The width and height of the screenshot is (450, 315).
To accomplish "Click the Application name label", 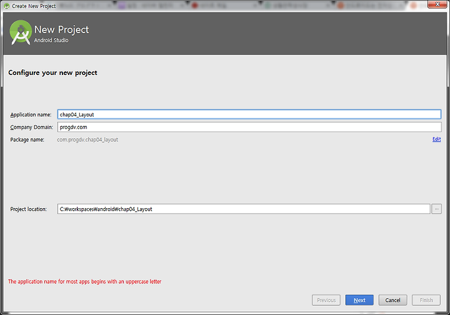I will (31, 115).
